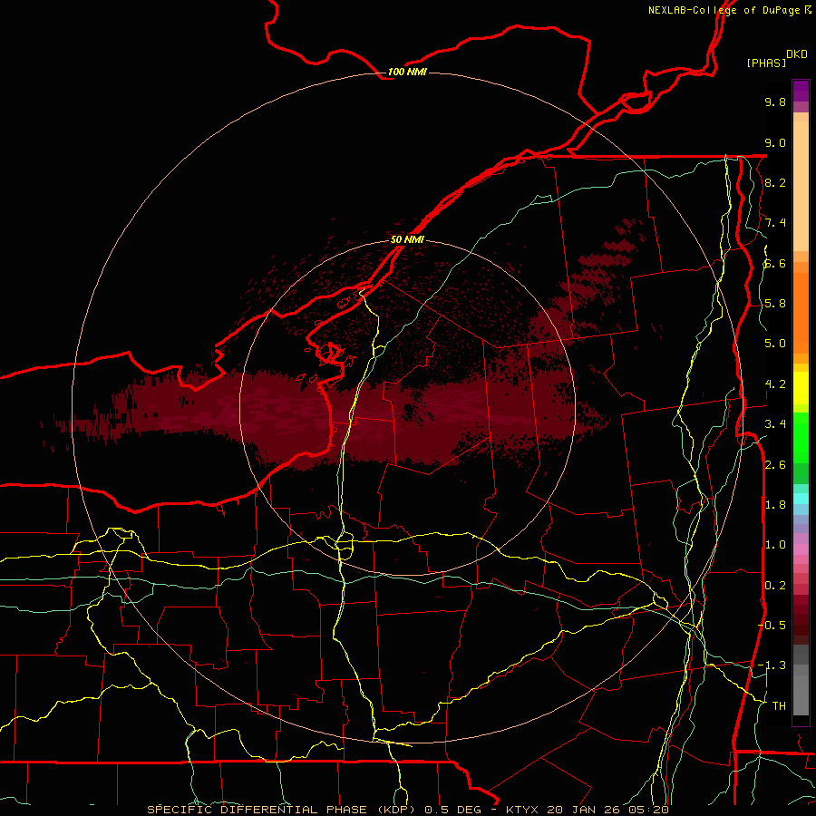This screenshot has height=816, width=816.
Task: Click the "100 NMI" range ring label
Action: coord(407,72)
